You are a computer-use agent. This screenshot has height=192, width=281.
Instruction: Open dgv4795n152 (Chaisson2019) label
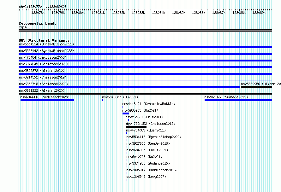click(151, 124)
